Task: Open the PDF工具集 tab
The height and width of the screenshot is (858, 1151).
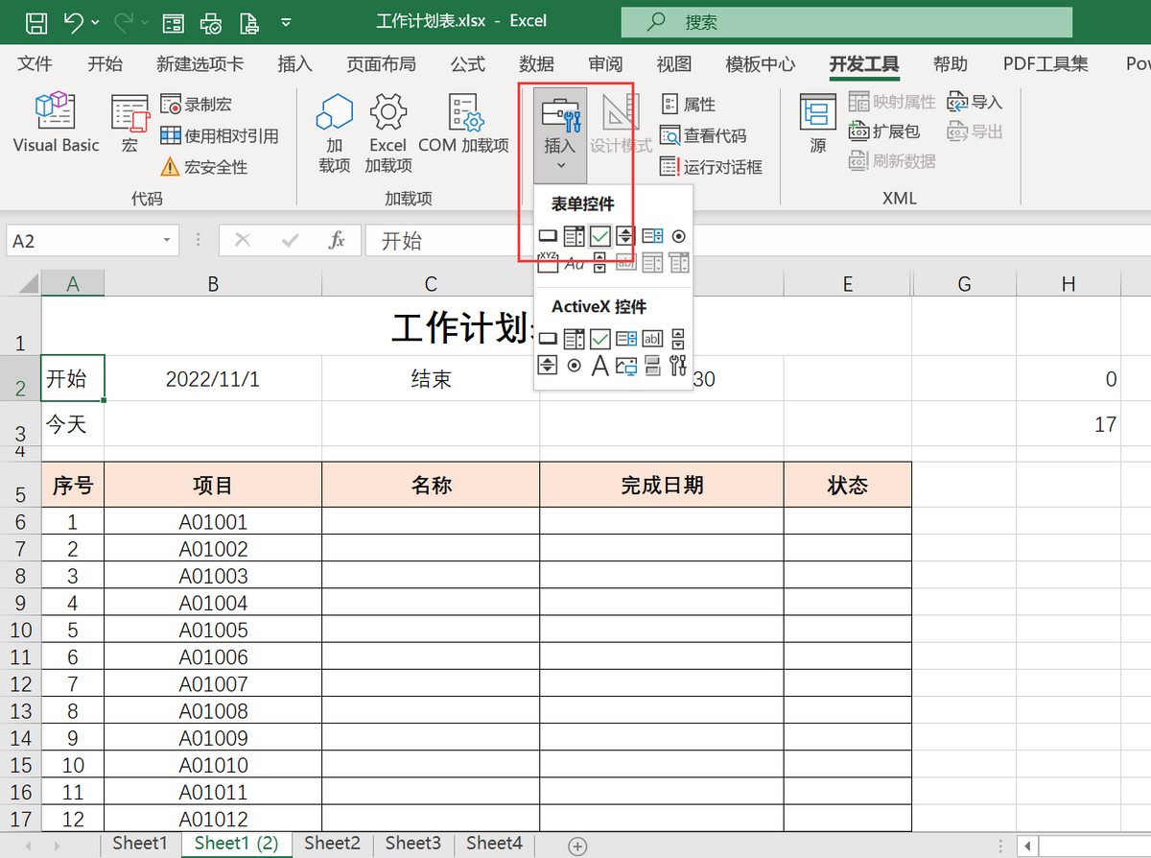Action: pyautogui.click(x=1045, y=64)
